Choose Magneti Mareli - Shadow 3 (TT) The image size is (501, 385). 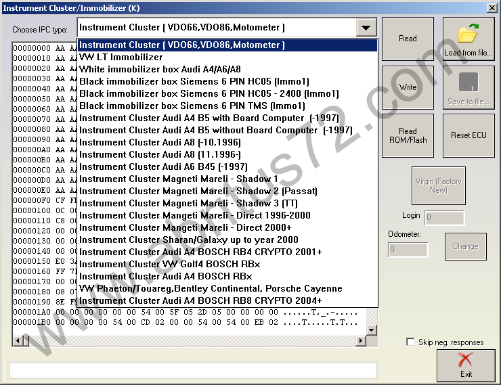227,204
